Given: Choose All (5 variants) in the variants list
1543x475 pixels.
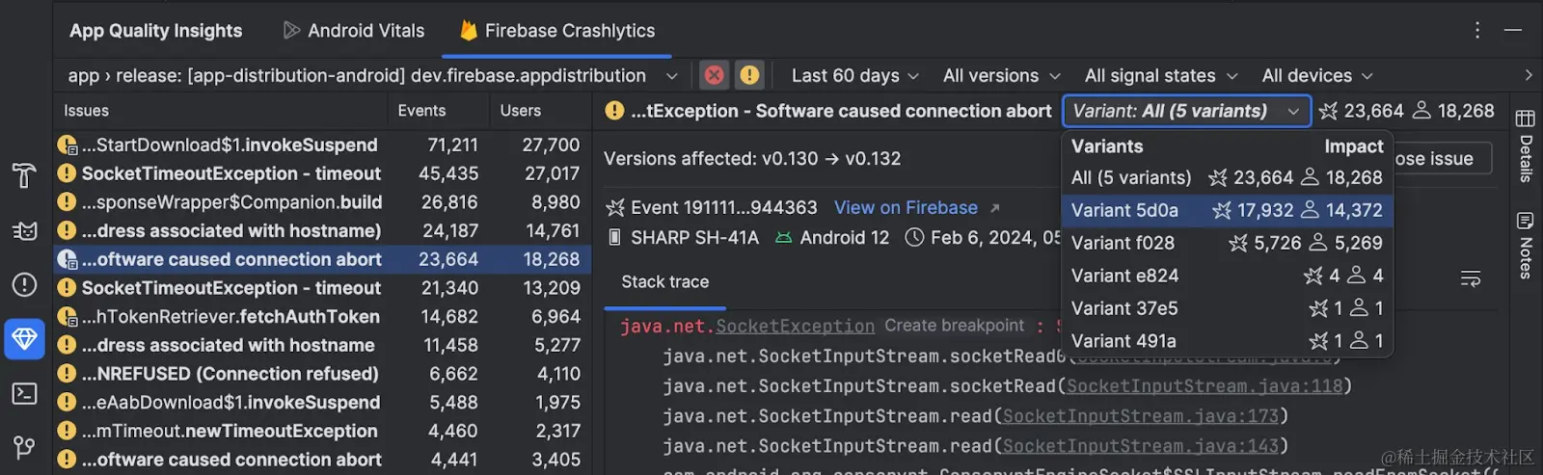Looking at the screenshot, I should click(1227, 177).
